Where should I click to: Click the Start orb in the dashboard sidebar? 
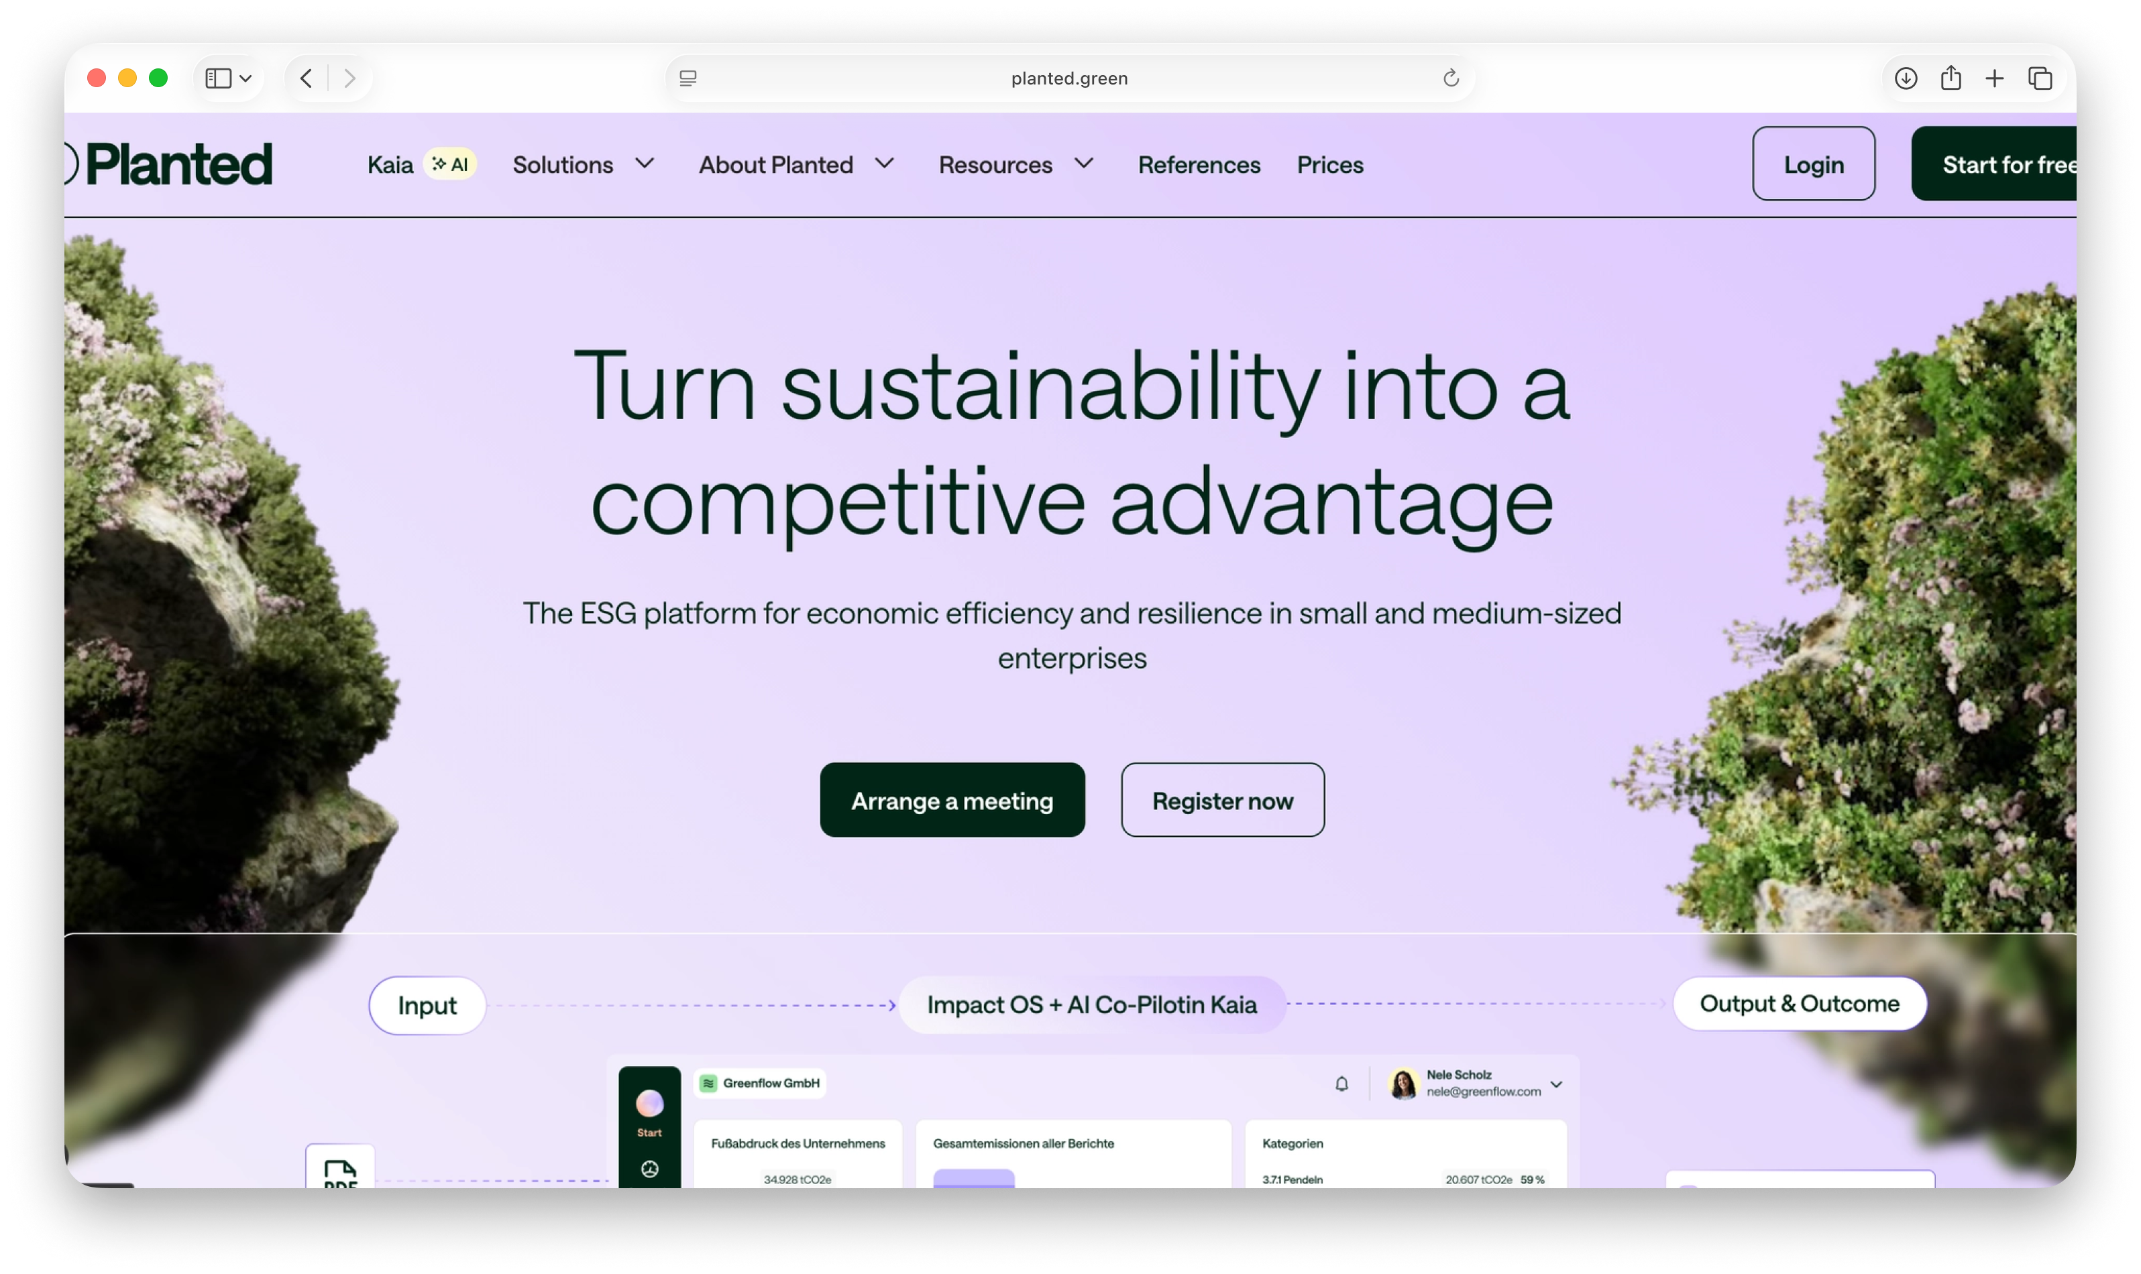649,1103
